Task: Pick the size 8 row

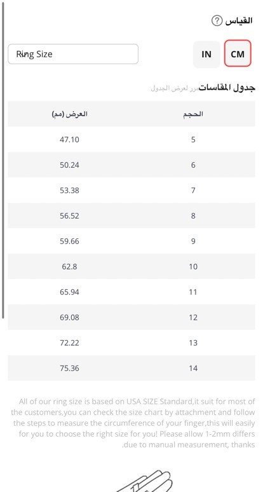Action: tap(131, 215)
